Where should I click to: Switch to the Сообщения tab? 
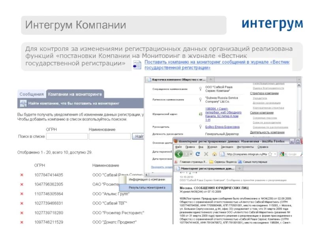[32, 94]
